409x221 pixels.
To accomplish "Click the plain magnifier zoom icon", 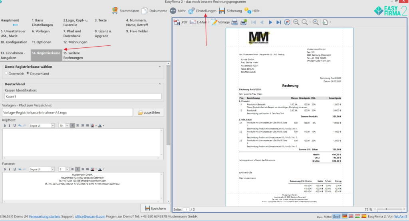I will pos(304,22).
